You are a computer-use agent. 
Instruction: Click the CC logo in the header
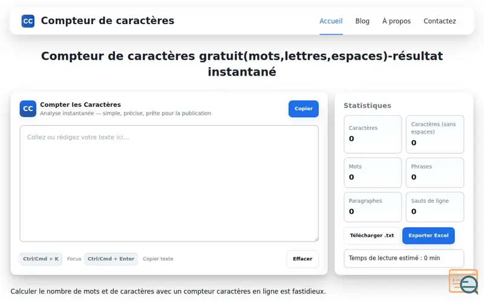click(x=28, y=21)
